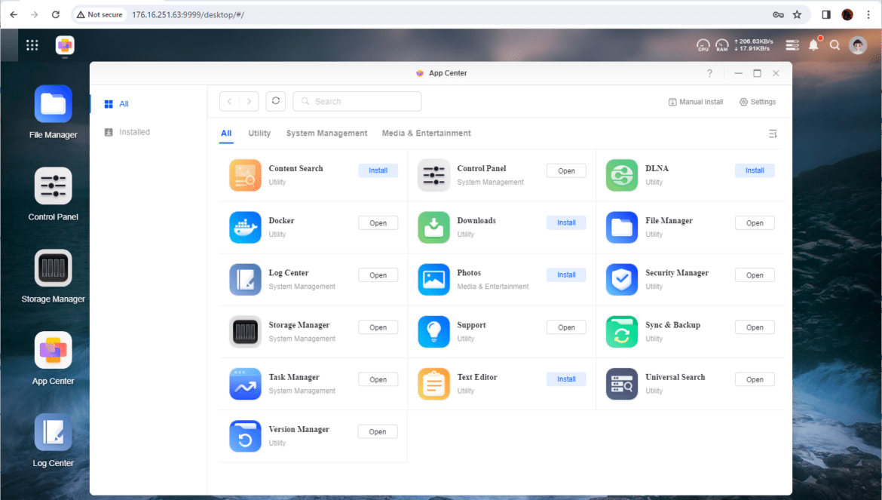Click the CPU usage gauge icon

(x=703, y=45)
